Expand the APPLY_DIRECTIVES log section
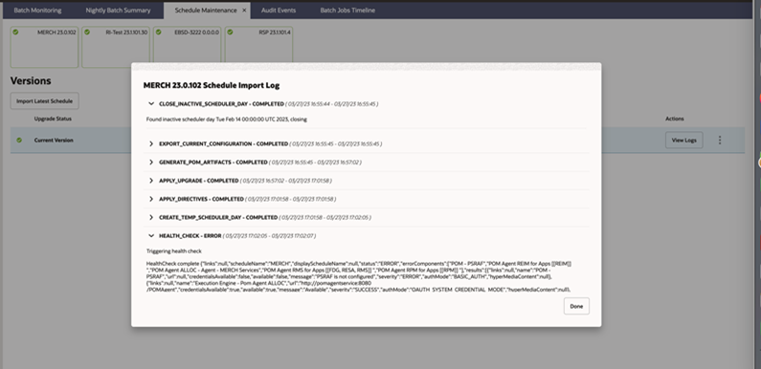This screenshot has height=369, width=761. pos(151,199)
